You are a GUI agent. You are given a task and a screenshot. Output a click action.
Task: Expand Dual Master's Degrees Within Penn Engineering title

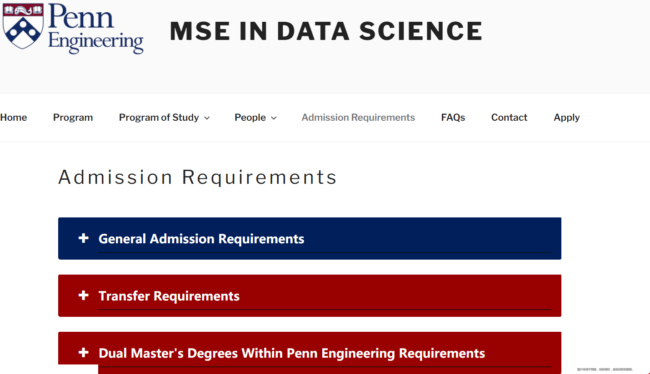coord(292,353)
